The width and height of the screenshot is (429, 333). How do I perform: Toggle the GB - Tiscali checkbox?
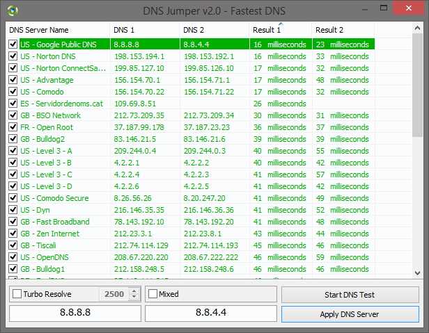pos(13,245)
